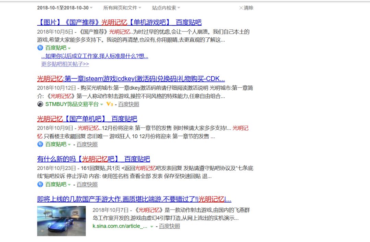Open 百度快照 for the sina article result
The image size is (370, 242).
click(x=170, y=226)
